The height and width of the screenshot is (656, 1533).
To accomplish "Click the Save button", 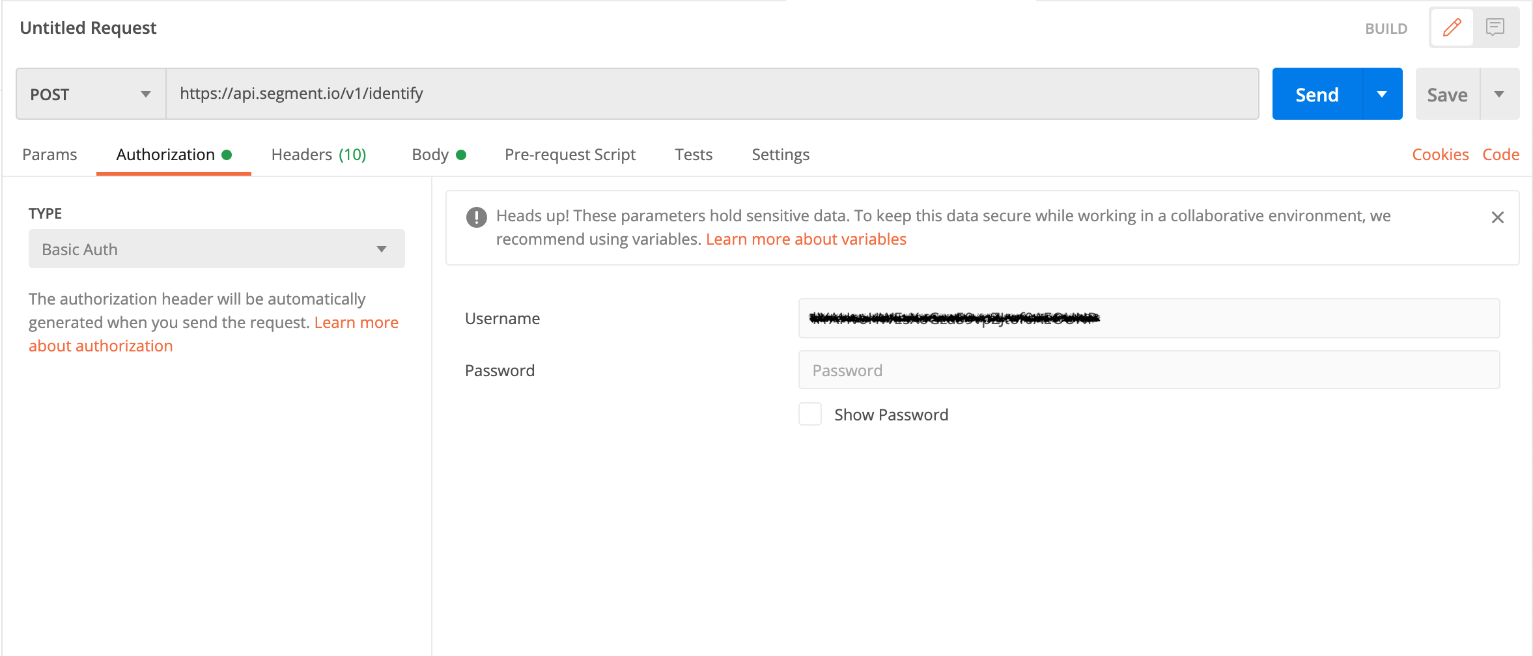I will [1447, 95].
